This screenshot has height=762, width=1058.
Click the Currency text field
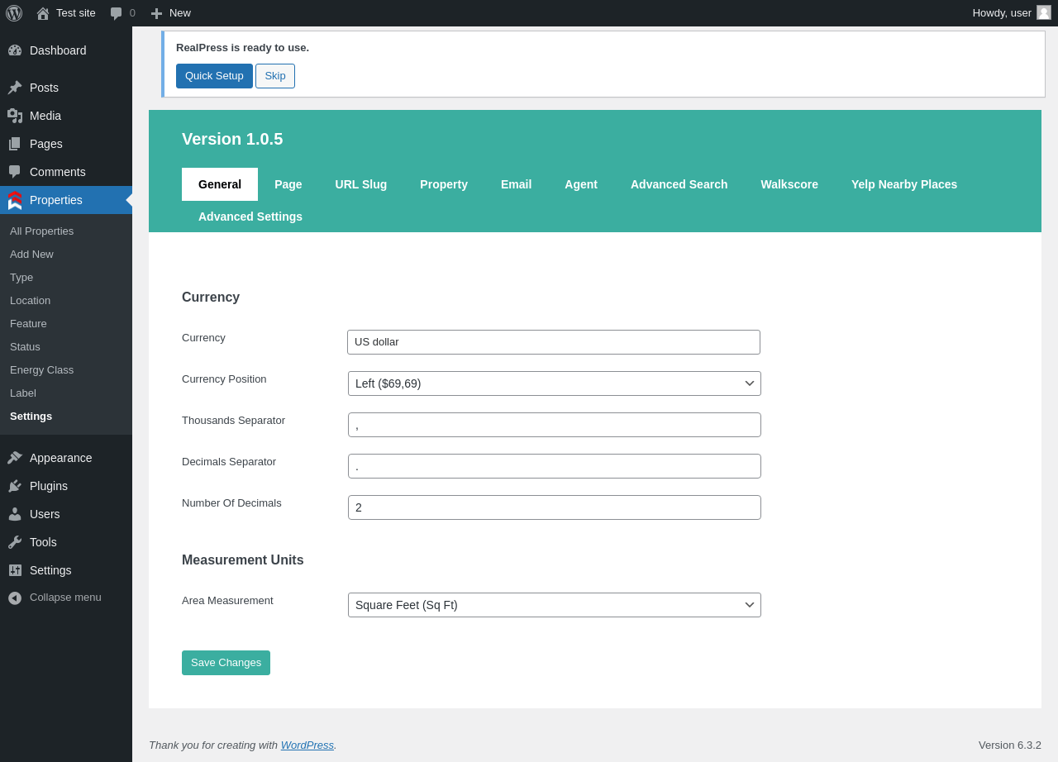[x=554, y=342]
